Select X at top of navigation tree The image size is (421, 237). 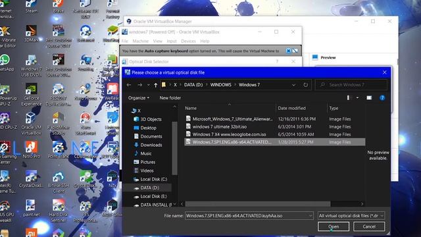(x=136, y=111)
